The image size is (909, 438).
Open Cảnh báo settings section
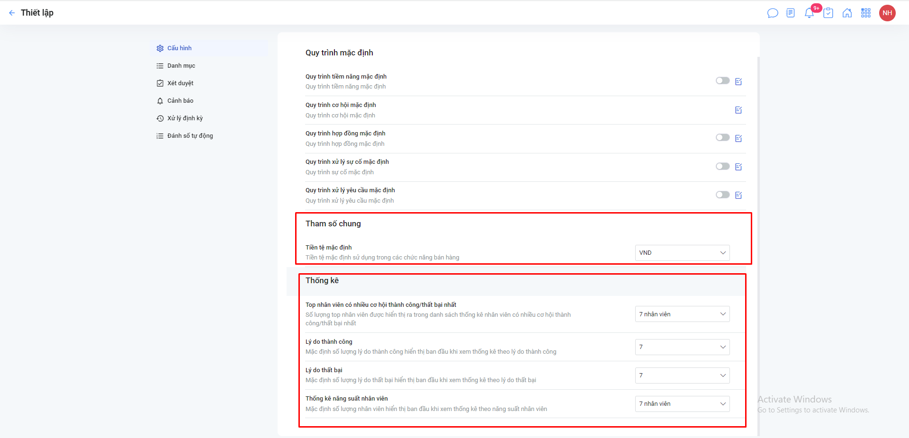coord(180,101)
